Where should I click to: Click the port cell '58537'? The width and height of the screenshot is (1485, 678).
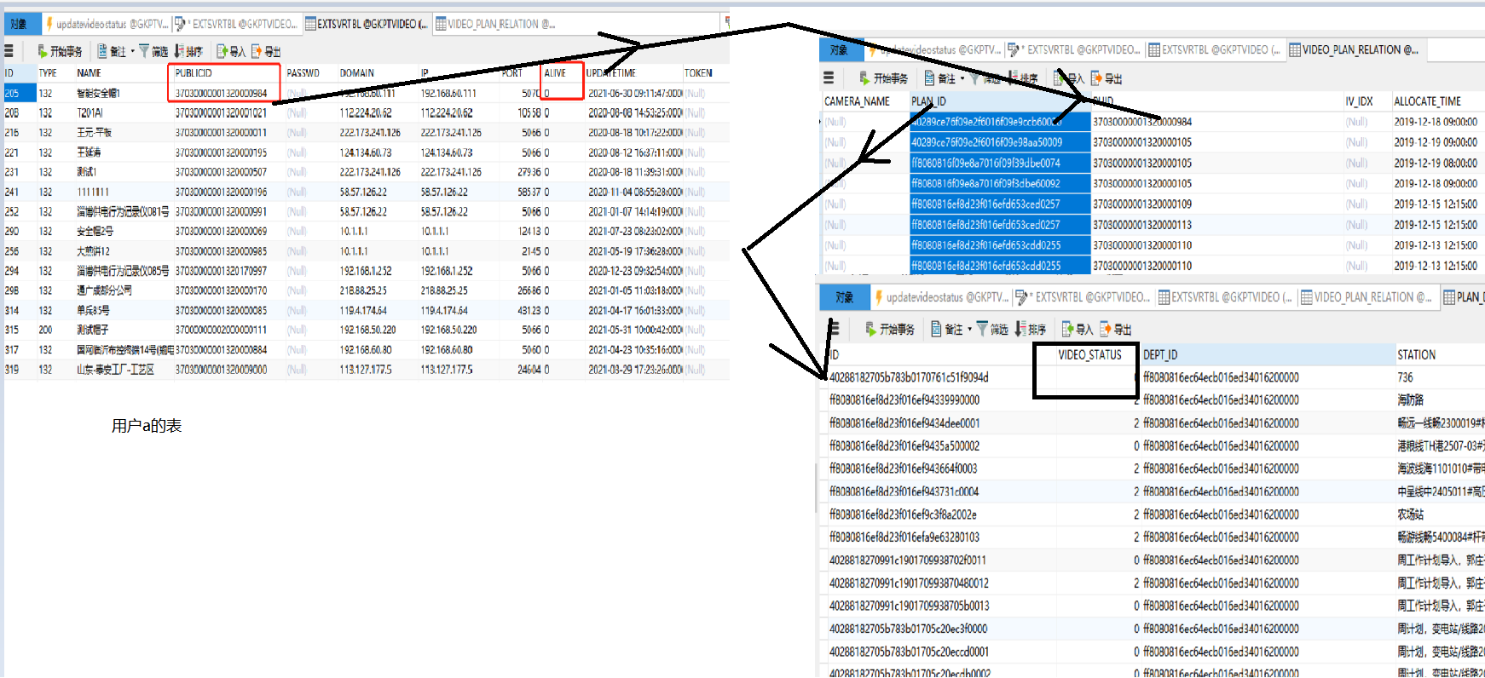point(529,192)
